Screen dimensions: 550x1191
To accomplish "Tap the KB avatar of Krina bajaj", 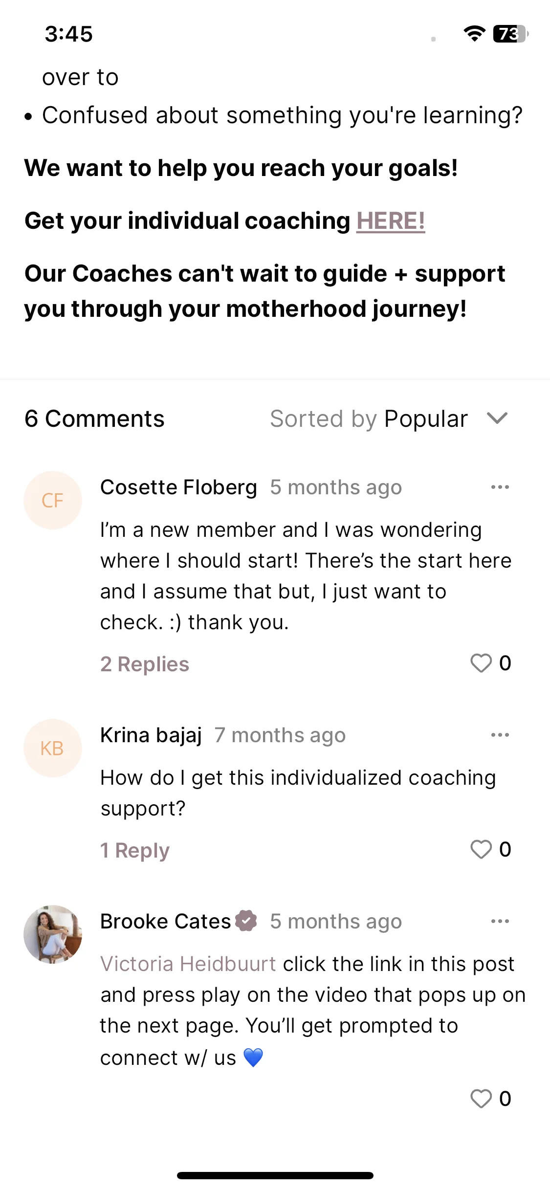I will [x=53, y=748].
